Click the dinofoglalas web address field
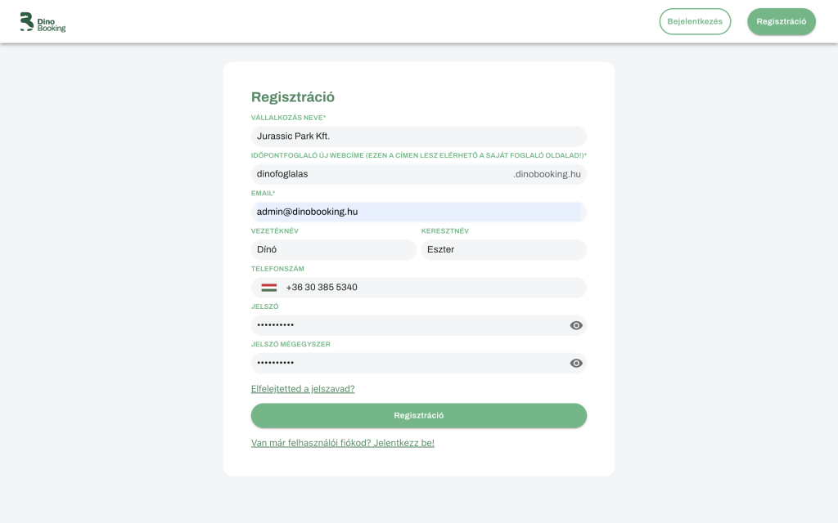838x523 pixels. click(376, 174)
